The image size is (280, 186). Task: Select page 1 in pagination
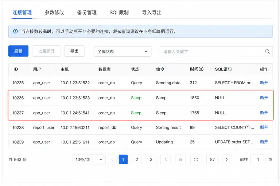click(x=123, y=159)
